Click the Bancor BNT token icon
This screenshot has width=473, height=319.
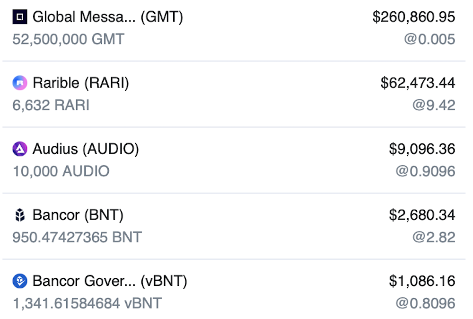pos(20,215)
